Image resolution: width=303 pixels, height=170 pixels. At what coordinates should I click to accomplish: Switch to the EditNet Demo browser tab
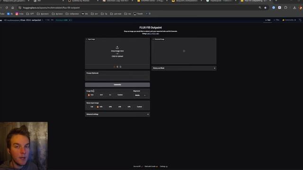point(152,1)
